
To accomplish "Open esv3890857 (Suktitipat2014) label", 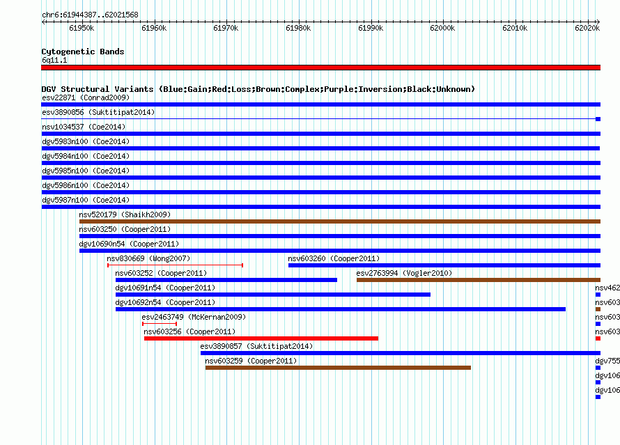I will 256,346.
